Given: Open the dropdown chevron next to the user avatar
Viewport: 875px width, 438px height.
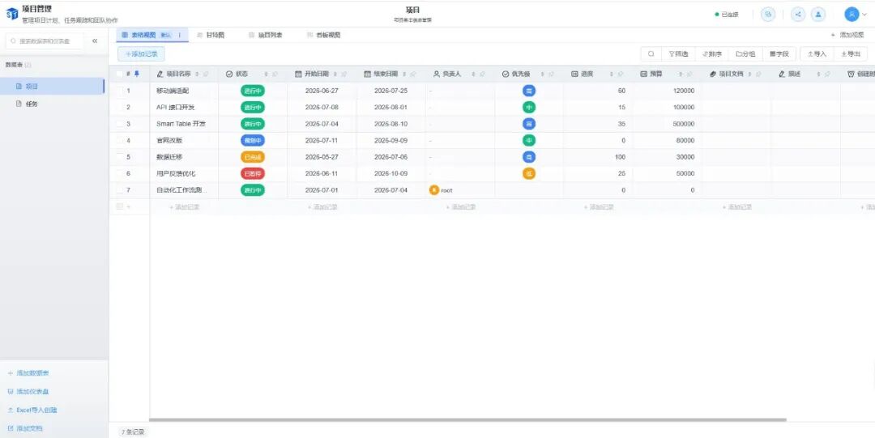Looking at the screenshot, I should pyautogui.click(x=864, y=15).
